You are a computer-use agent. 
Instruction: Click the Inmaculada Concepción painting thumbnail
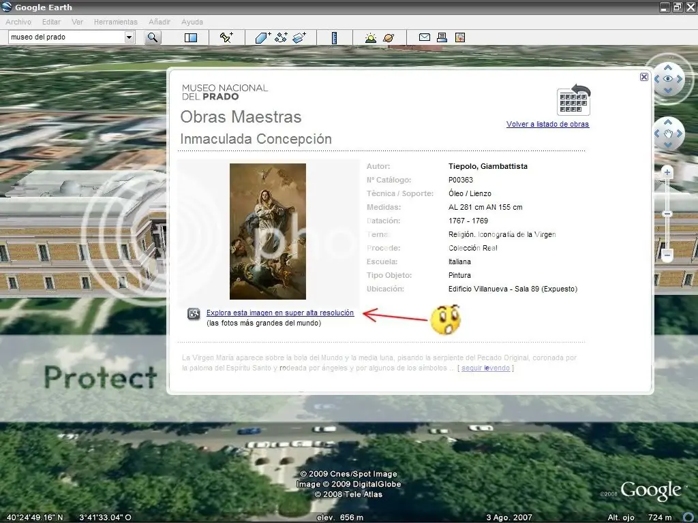(x=267, y=232)
